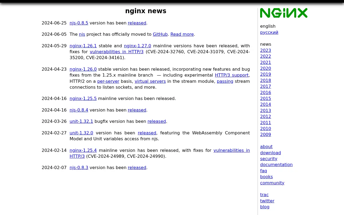Open nginx-1.26.1 stable release link

click(83, 46)
